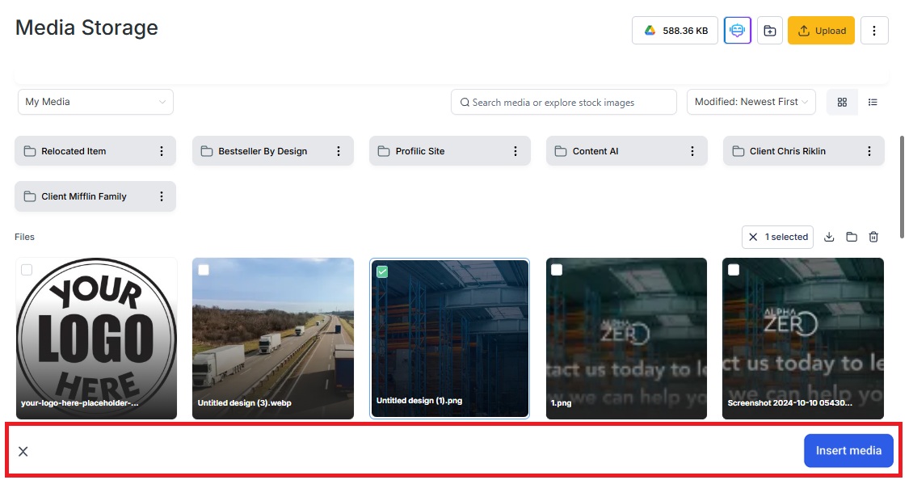Uncheck the Untitled design (1).png checkbox
Viewport: 913px width, 480px height.
382,272
